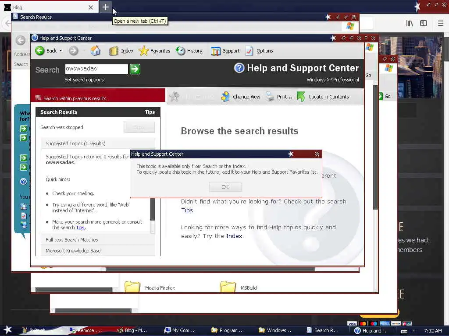449x336 pixels.
Task: Click horizontal scrollbar in Search Results window
Action: pyautogui.click(x=210, y=269)
